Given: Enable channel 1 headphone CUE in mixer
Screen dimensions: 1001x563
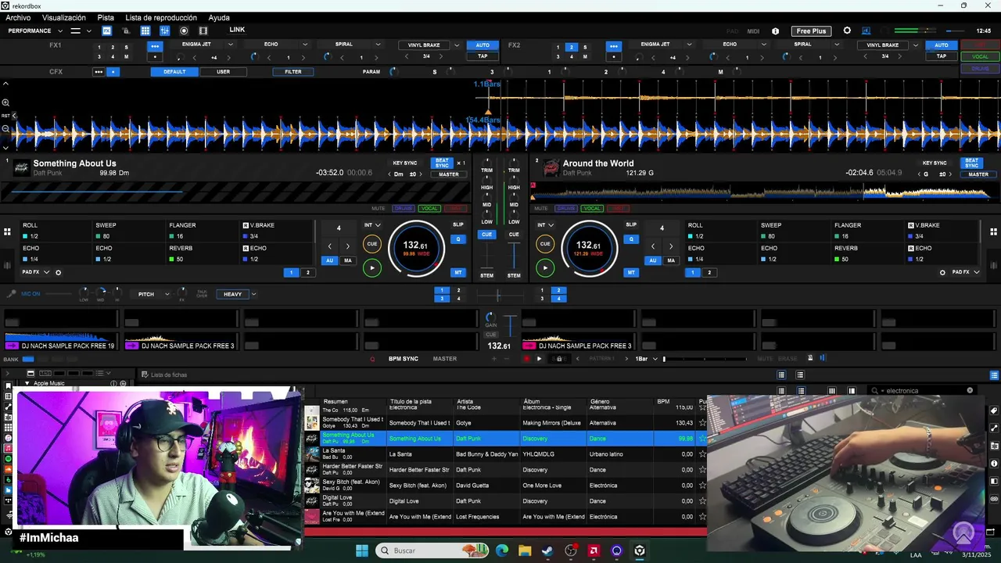Looking at the screenshot, I should [x=487, y=235].
